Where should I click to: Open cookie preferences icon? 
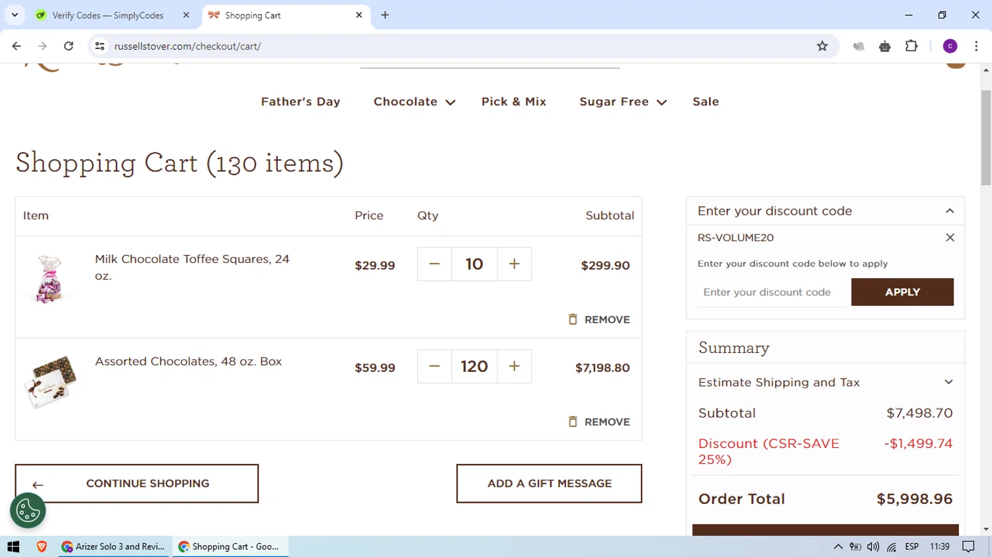pyautogui.click(x=28, y=511)
